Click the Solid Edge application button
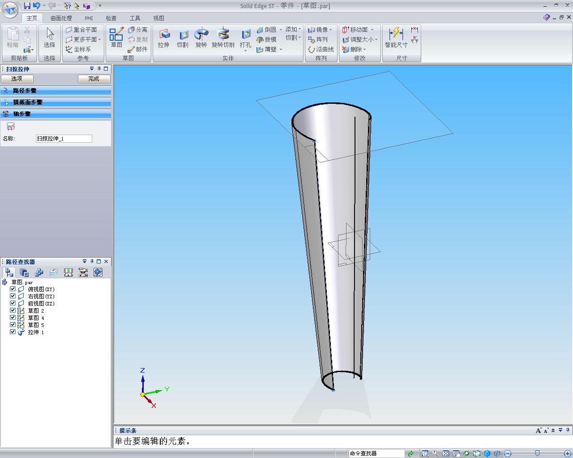 (x=10, y=9)
